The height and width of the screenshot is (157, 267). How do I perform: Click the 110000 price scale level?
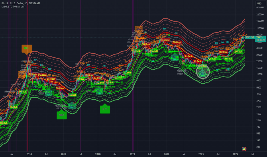pos(260,28)
